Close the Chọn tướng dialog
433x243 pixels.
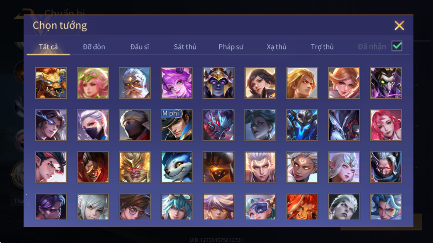(x=399, y=25)
